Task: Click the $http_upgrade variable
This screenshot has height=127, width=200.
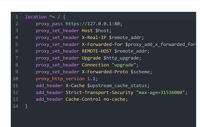Action: click(x=121, y=58)
